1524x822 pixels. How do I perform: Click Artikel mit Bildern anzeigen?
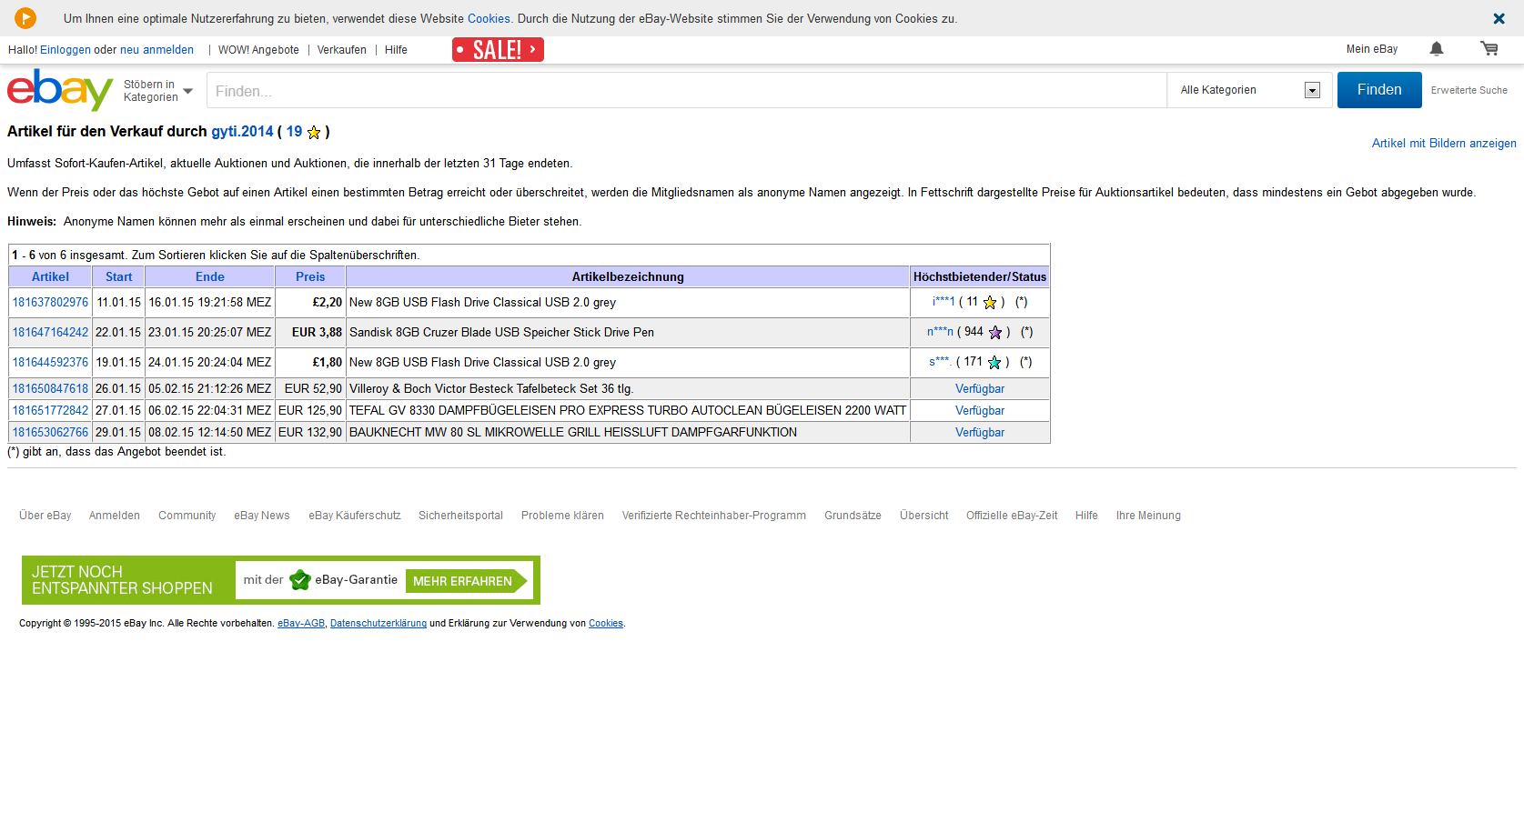1444,144
